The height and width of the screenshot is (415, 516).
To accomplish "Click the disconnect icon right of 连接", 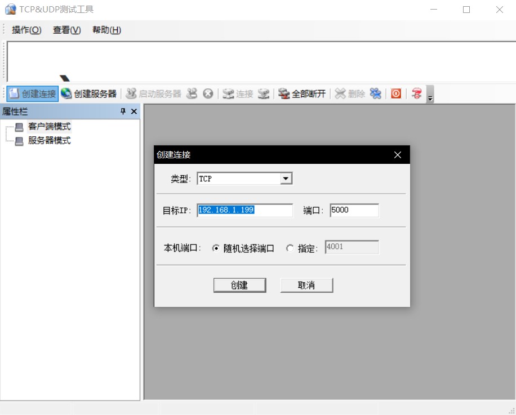I will [x=263, y=93].
